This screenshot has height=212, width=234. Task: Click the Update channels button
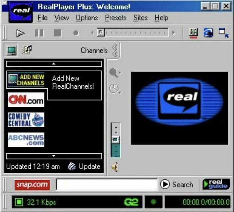(x=84, y=166)
